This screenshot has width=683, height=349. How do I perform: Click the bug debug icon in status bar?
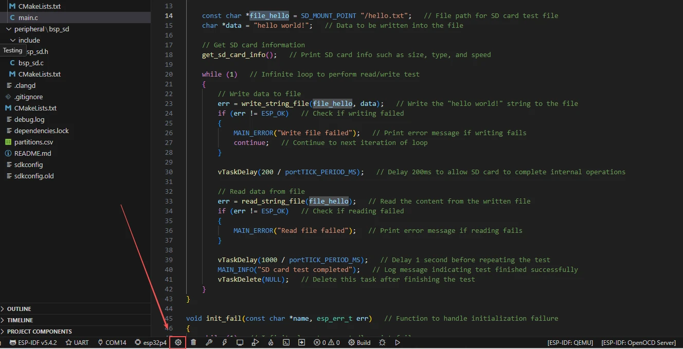point(382,342)
